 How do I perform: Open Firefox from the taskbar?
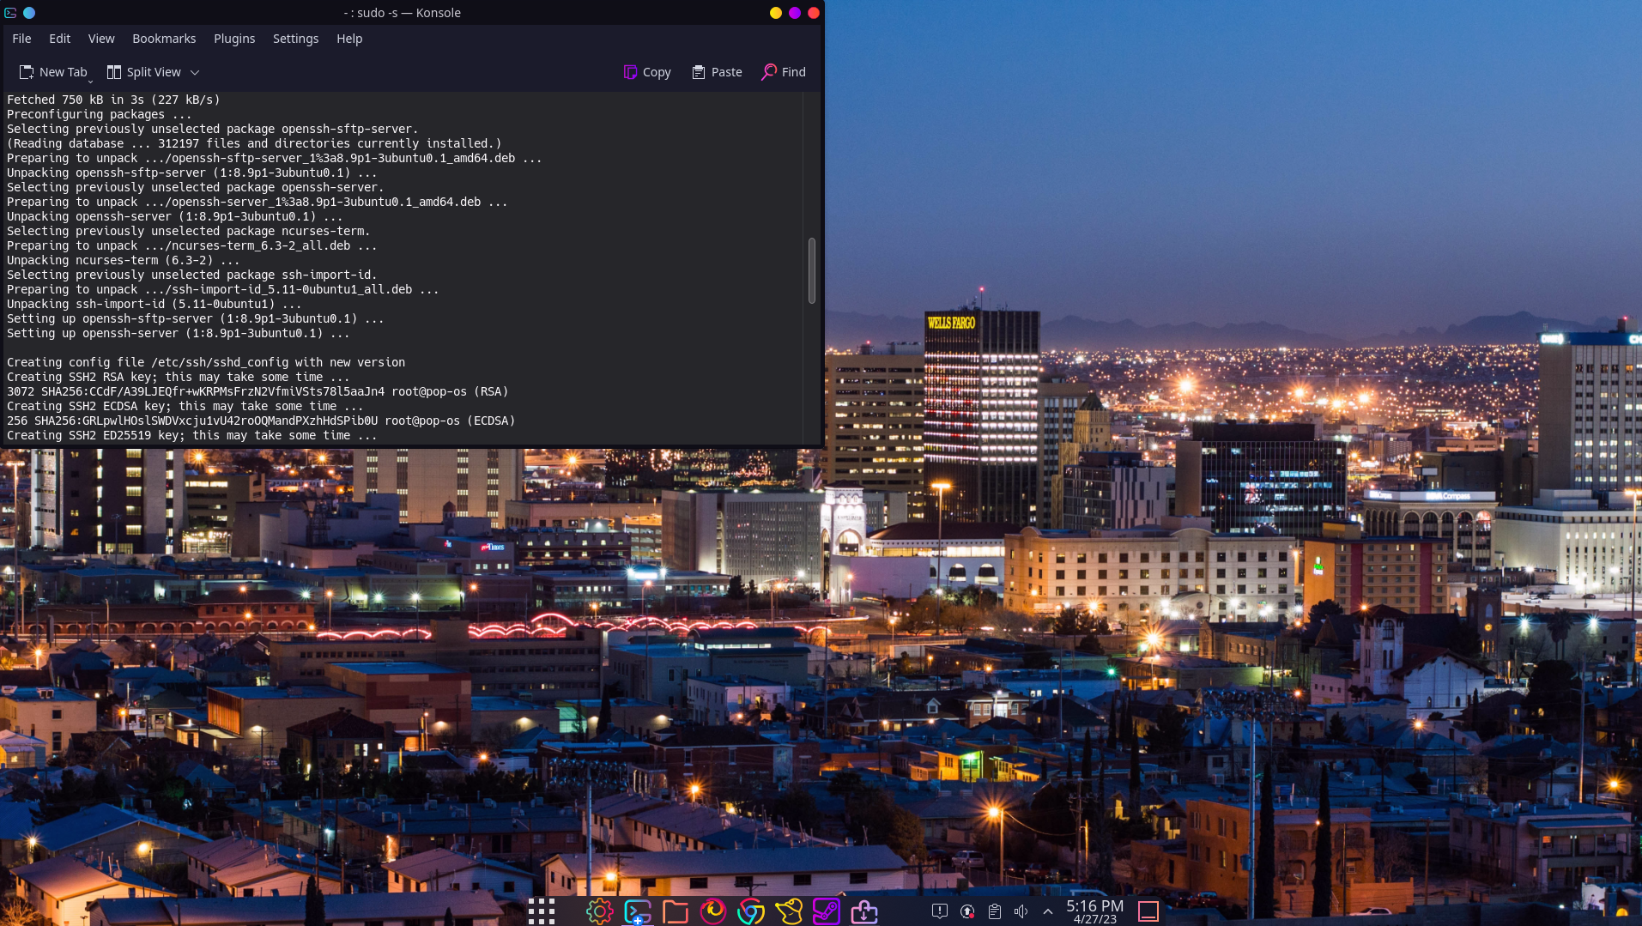713,911
